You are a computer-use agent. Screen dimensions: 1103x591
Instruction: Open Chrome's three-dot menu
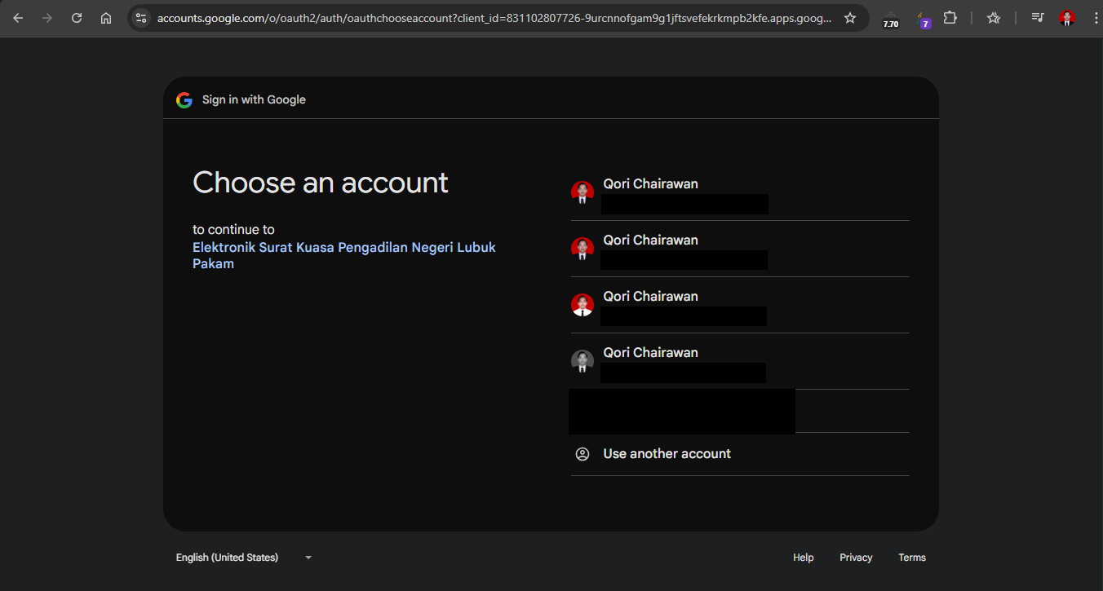click(1095, 18)
